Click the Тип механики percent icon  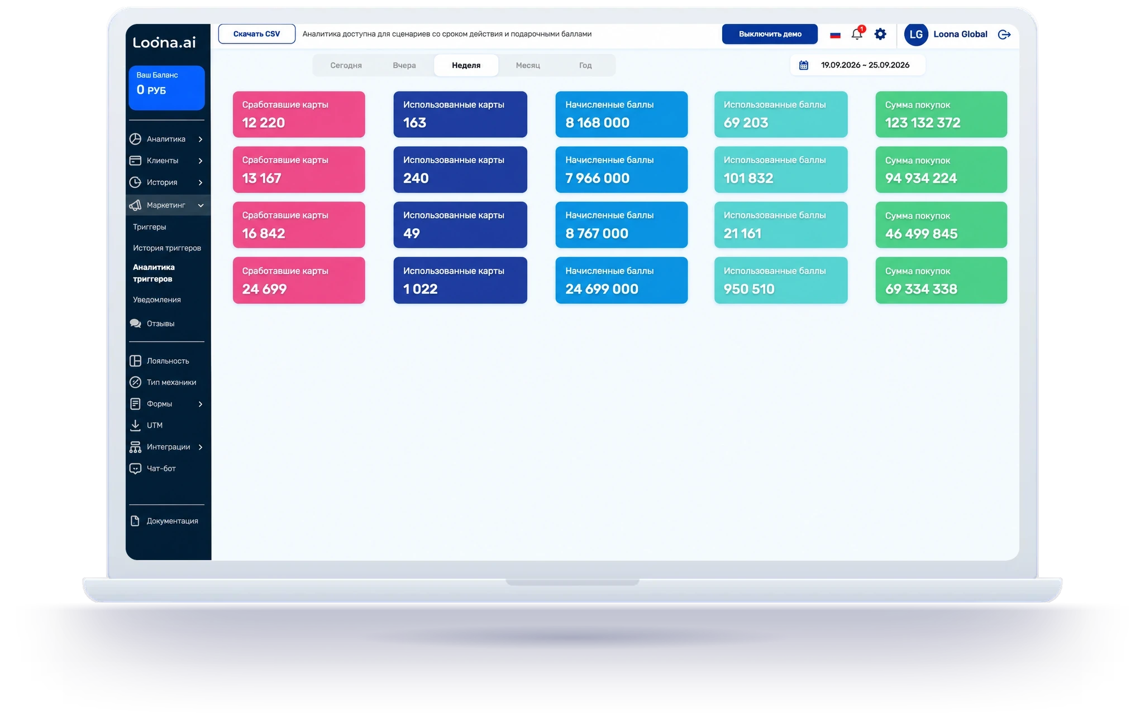[x=135, y=382]
